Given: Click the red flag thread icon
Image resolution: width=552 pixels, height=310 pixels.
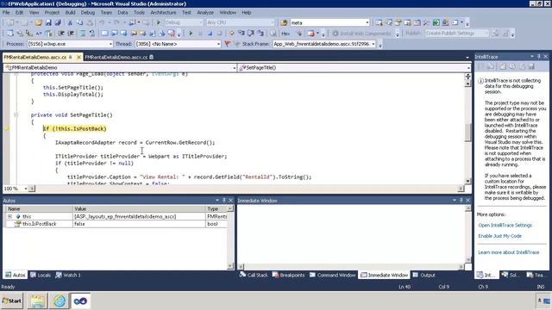Looking at the screenshot, I should point(228,44).
